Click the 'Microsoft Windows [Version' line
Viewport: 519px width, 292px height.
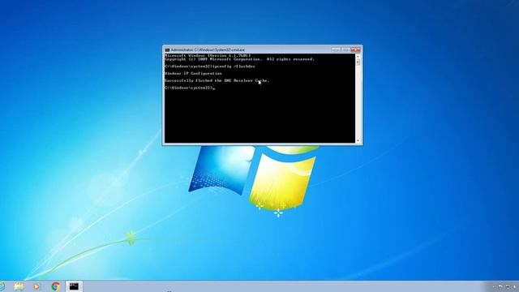[208, 56]
